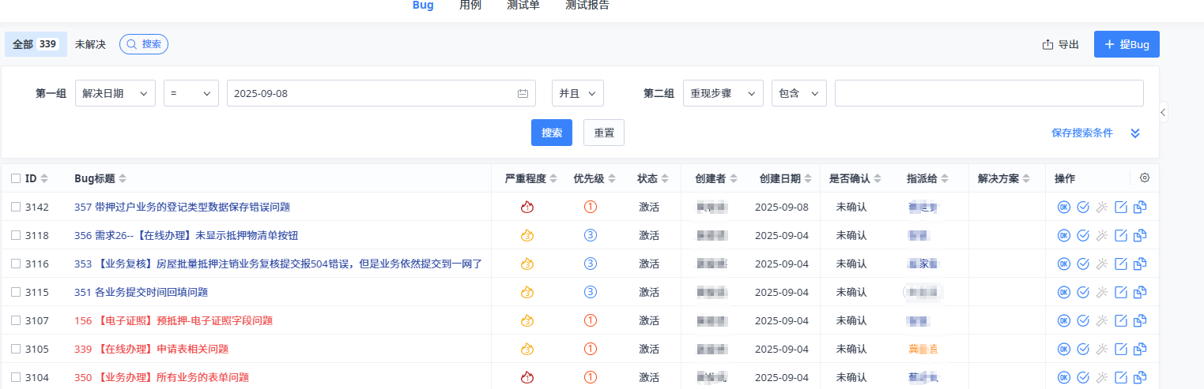Select the checkbox for bug 3107
Image resolution: width=1204 pixels, height=389 pixels.
coord(16,321)
